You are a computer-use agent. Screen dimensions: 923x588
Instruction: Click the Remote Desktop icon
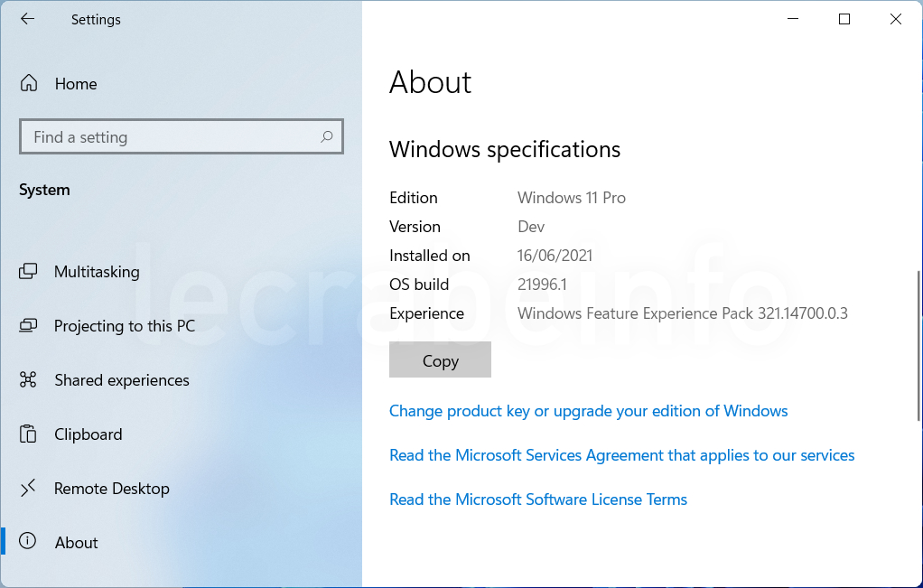28,488
